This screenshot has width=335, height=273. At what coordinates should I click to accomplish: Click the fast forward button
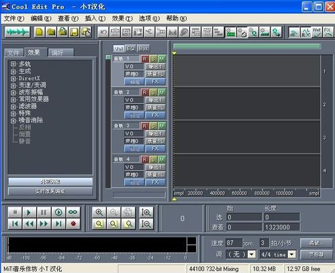point(44,224)
